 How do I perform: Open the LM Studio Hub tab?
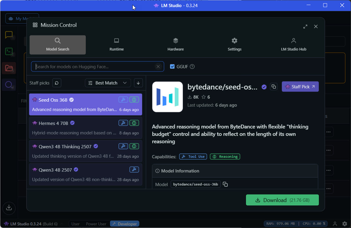(293, 45)
